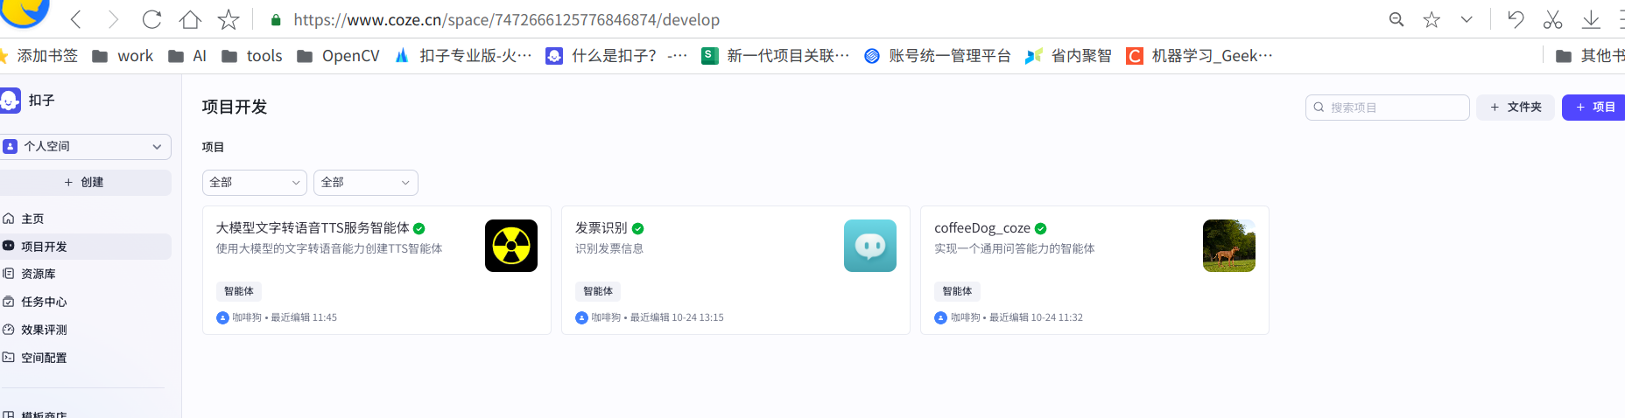The image size is (1625, 418).
Task: Click the browser undo arrow icon
Action: point(1516,19)
